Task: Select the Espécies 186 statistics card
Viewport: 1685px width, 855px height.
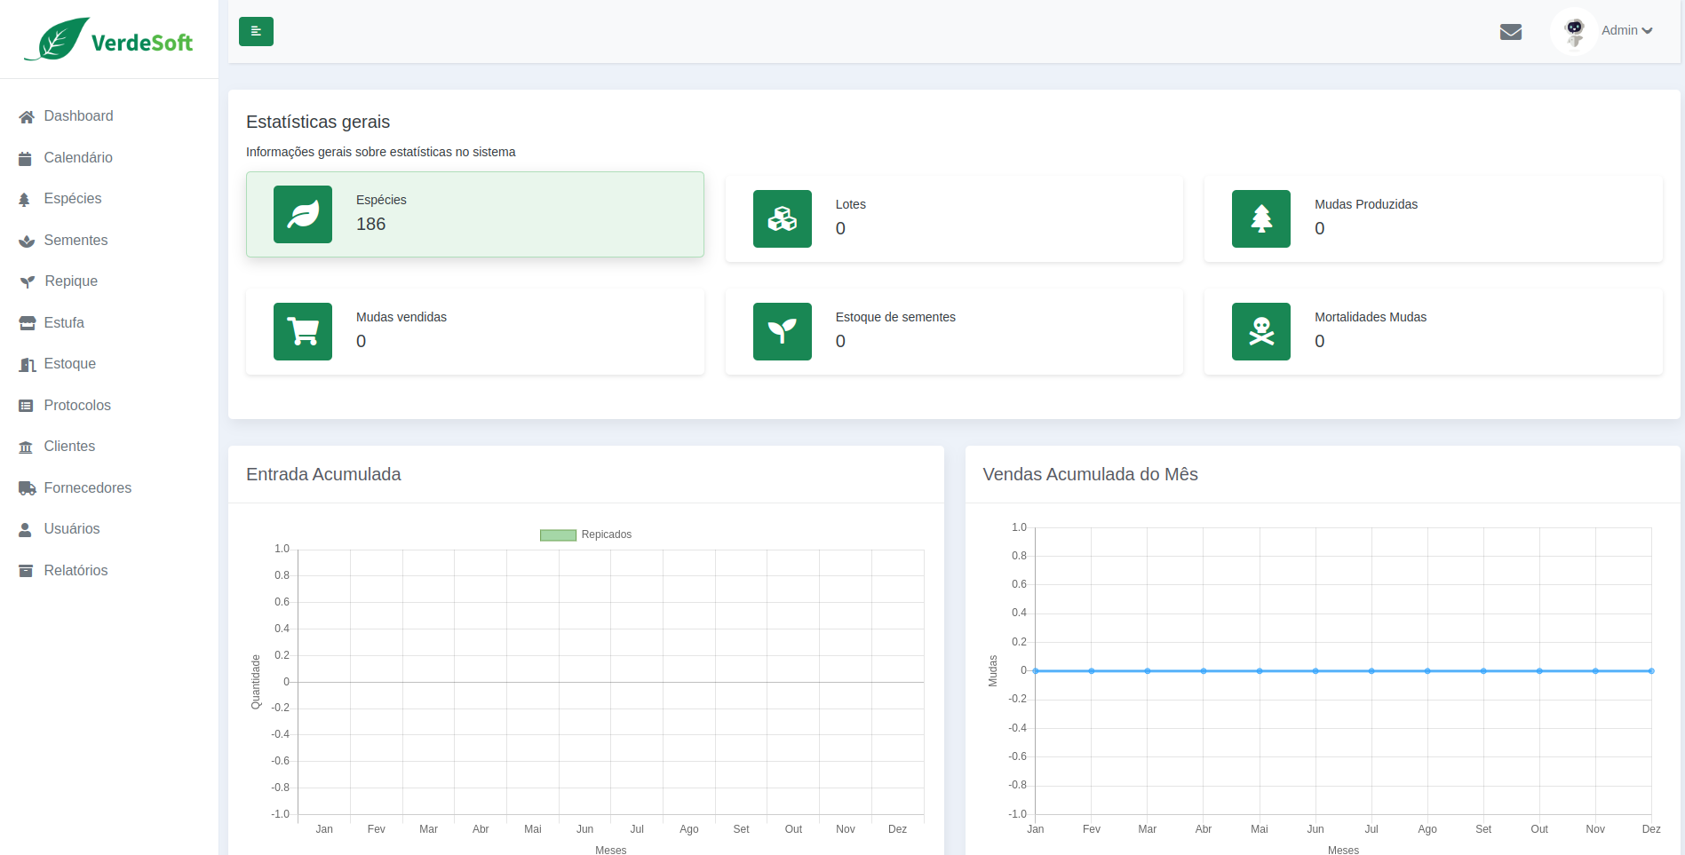Action: pyautogui.click(x=475, y=214)
